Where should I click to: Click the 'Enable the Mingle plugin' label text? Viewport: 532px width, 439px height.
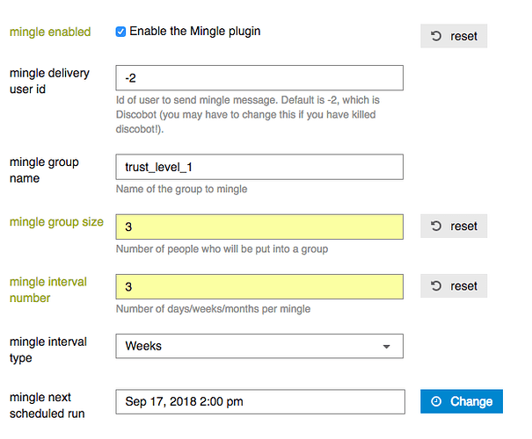click(x=195, y=31)
